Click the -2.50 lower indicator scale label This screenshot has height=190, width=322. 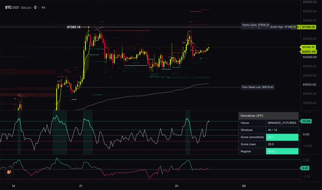click(x=306, y=176)
